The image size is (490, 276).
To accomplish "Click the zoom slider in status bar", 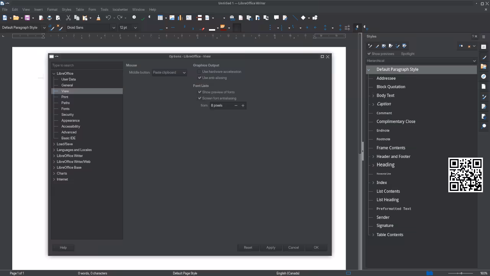I will [461, 273].
